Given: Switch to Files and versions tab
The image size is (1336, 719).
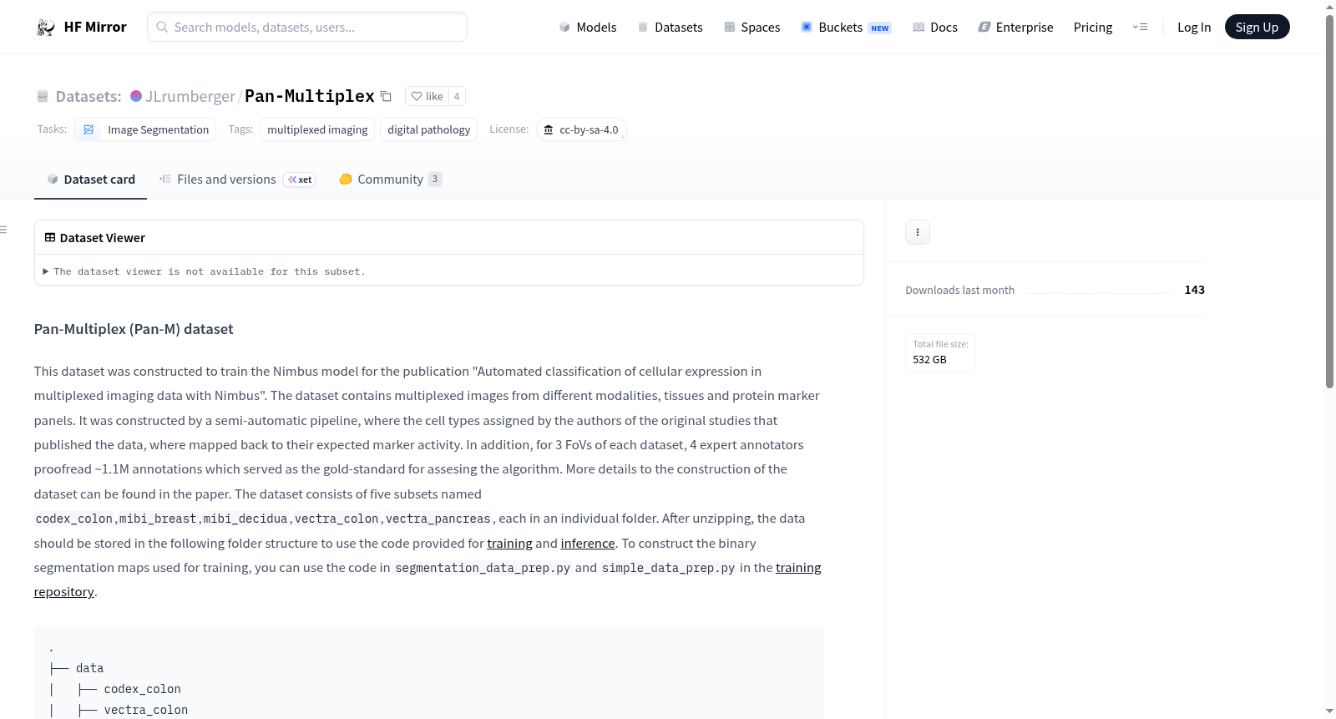Looking at the screenshot, I should point(237,180).
